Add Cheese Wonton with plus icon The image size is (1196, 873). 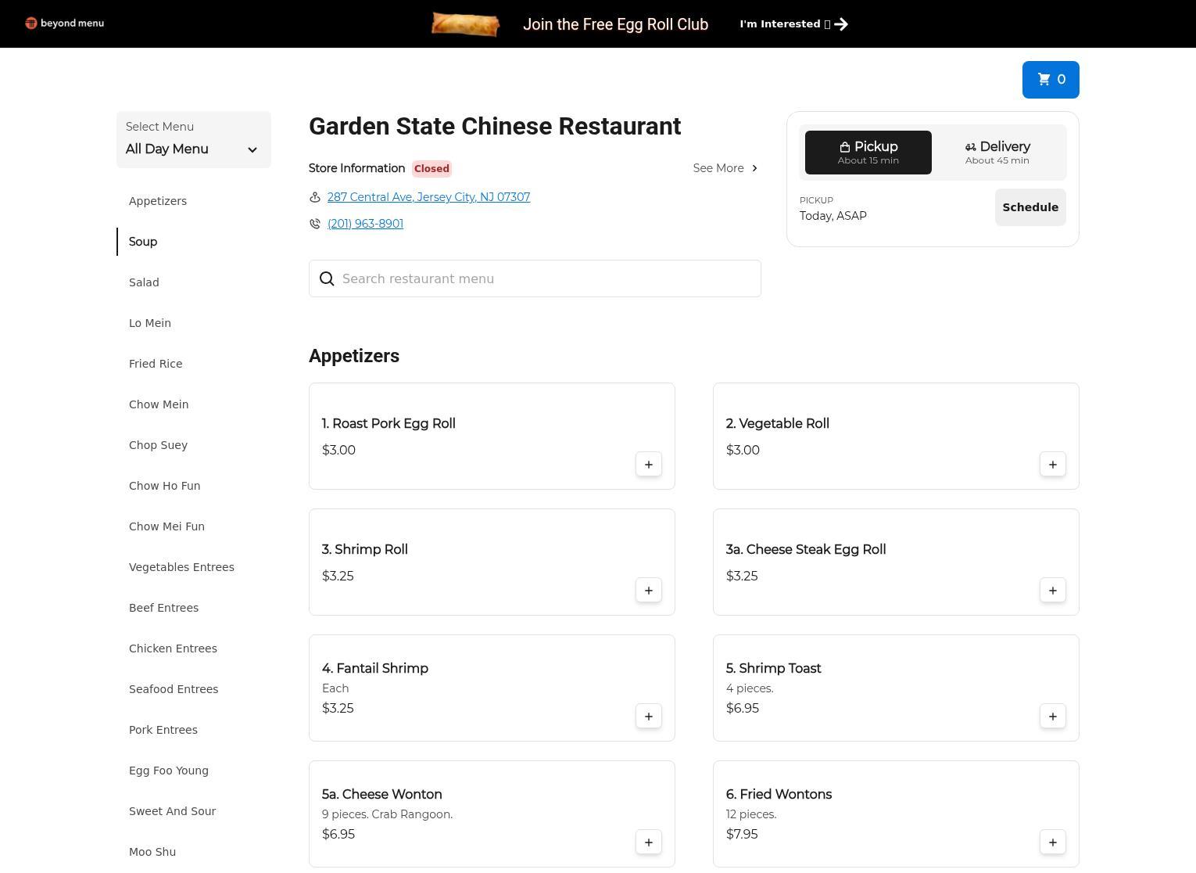click(648, 842)
